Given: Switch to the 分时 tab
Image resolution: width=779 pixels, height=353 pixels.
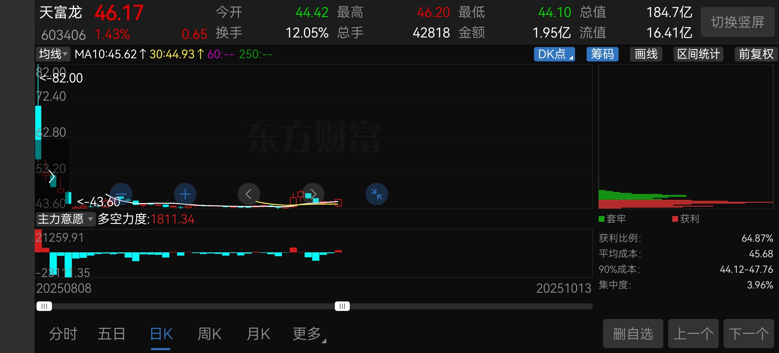Looking at the screenshot, I should click(x=63, y=334).
